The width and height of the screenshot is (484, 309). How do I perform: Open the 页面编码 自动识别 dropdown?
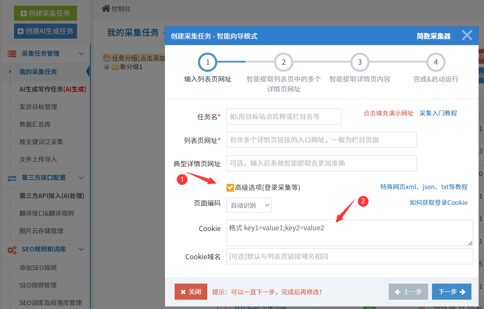pos(249,205)
